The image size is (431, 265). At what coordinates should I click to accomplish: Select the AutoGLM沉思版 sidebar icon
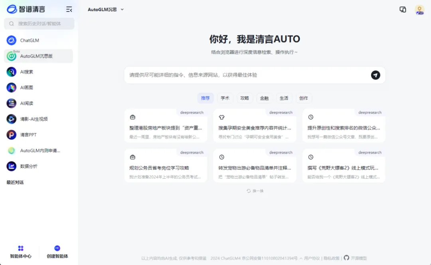11,56
